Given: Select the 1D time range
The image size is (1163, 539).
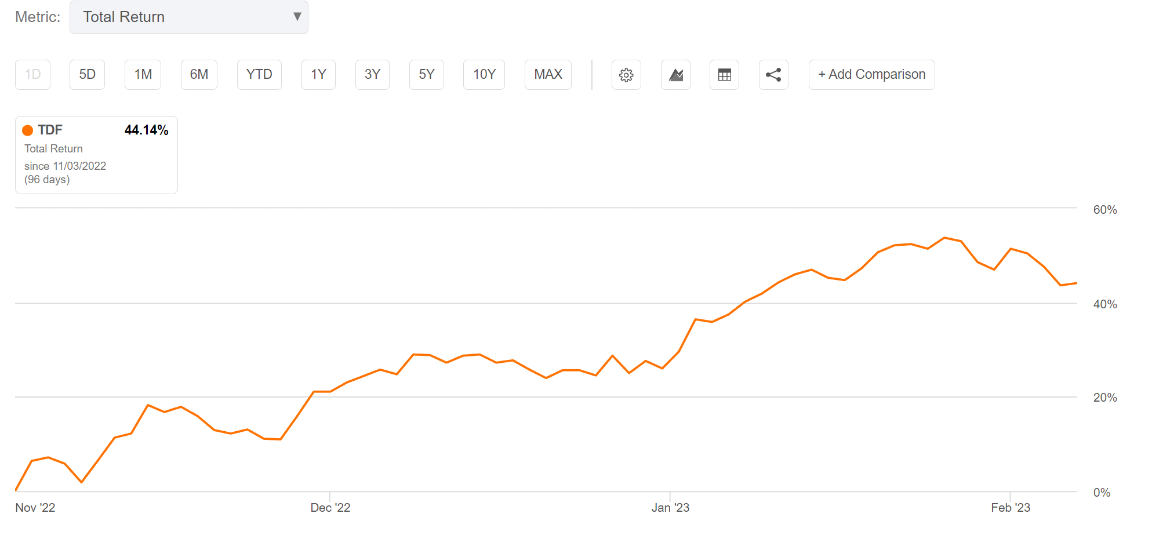Looking at the screenshot, I should pyautogui.click(x=32, y=75).
